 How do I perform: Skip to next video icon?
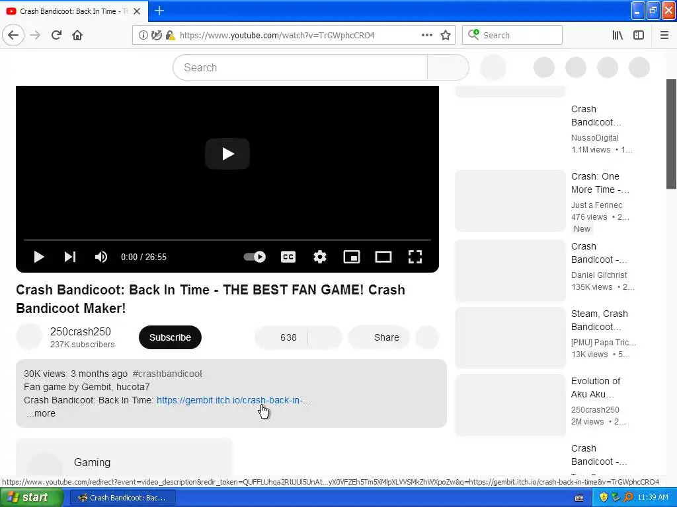pyautogui.click(x=70, y=257)
